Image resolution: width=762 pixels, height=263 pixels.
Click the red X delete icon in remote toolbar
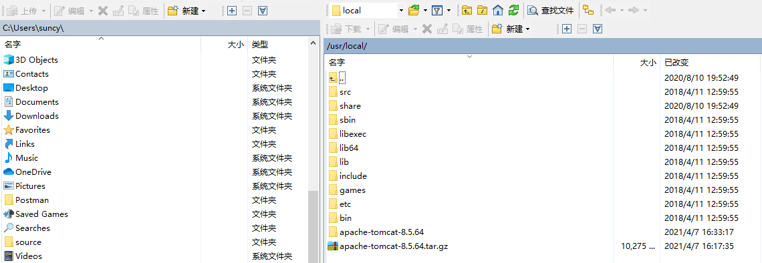(427, 29)
